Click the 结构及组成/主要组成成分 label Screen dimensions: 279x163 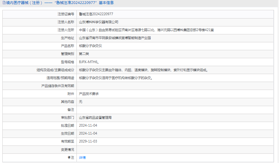point(55,70)
